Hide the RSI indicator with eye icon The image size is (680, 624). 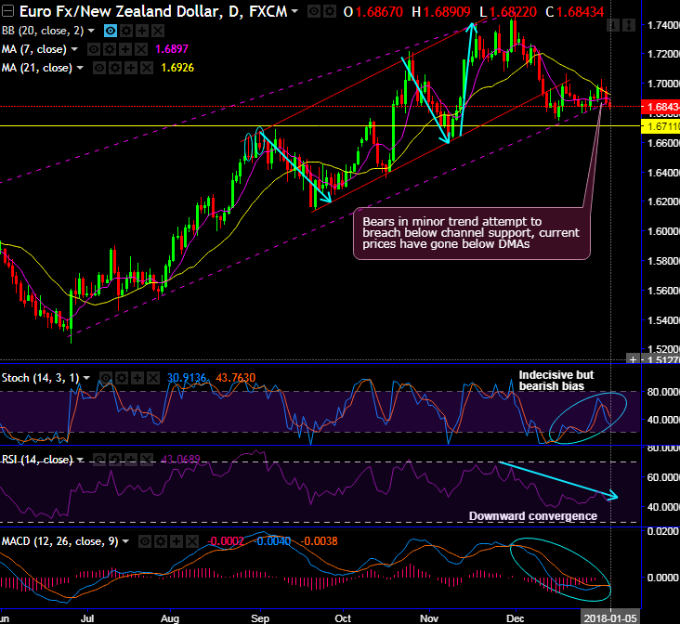(x=99, y=460)
